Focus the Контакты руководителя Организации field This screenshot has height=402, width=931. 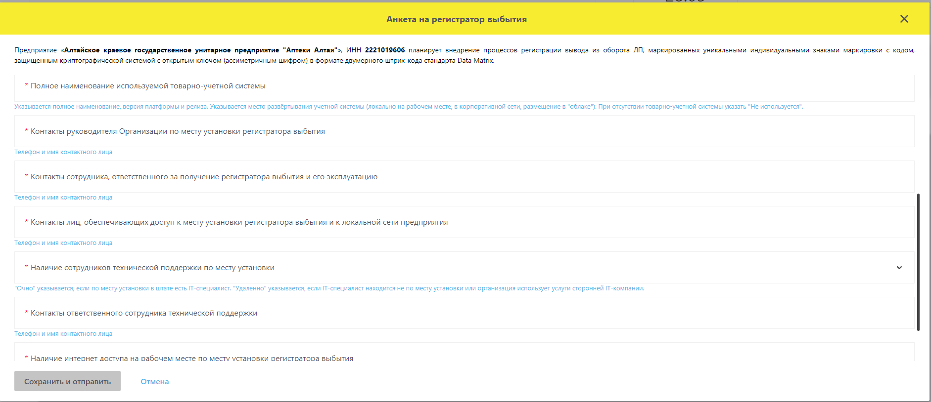point(464,131)
